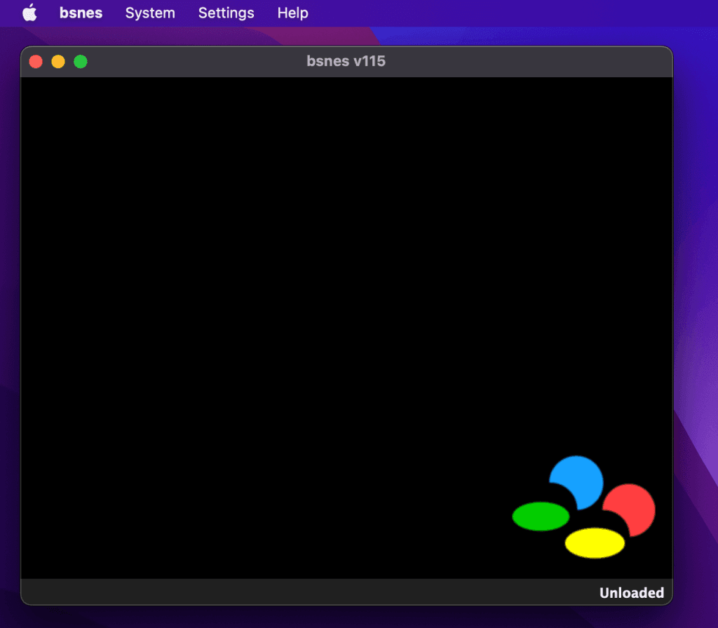This screenshot has width=718, height=628.
Task: Close the bsnes window
Action: pyautogui.click(x=35, y=61)
